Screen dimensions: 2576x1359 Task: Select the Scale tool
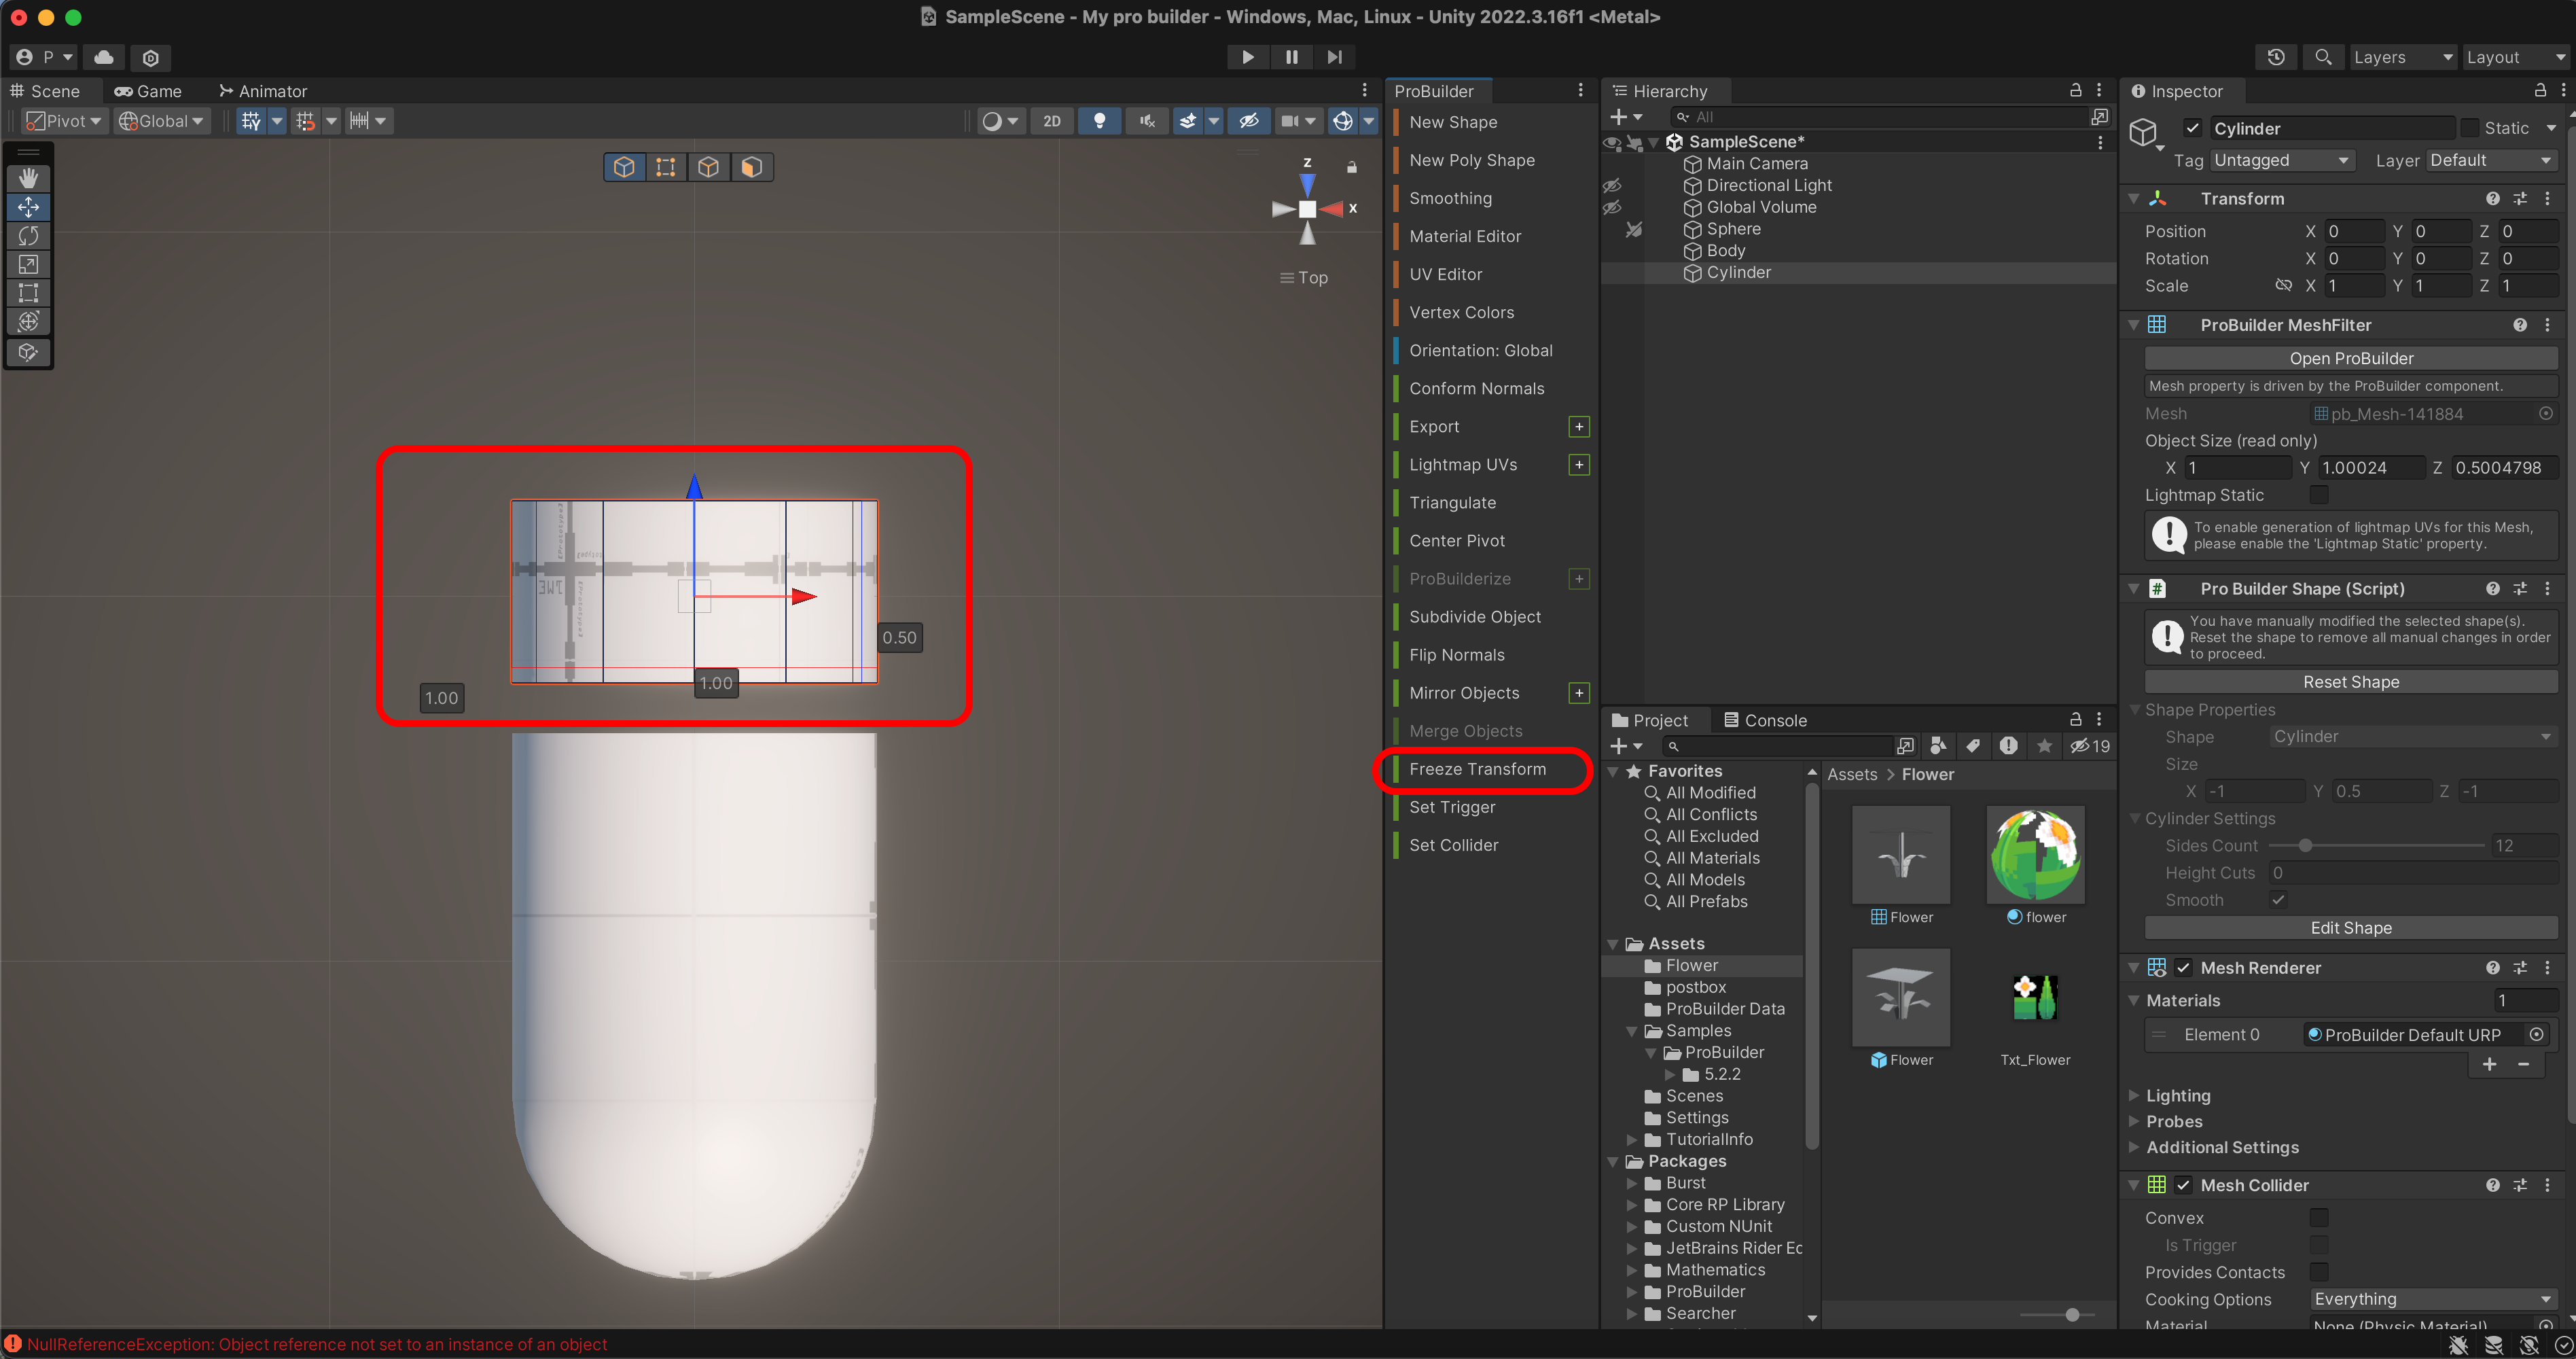28,264
